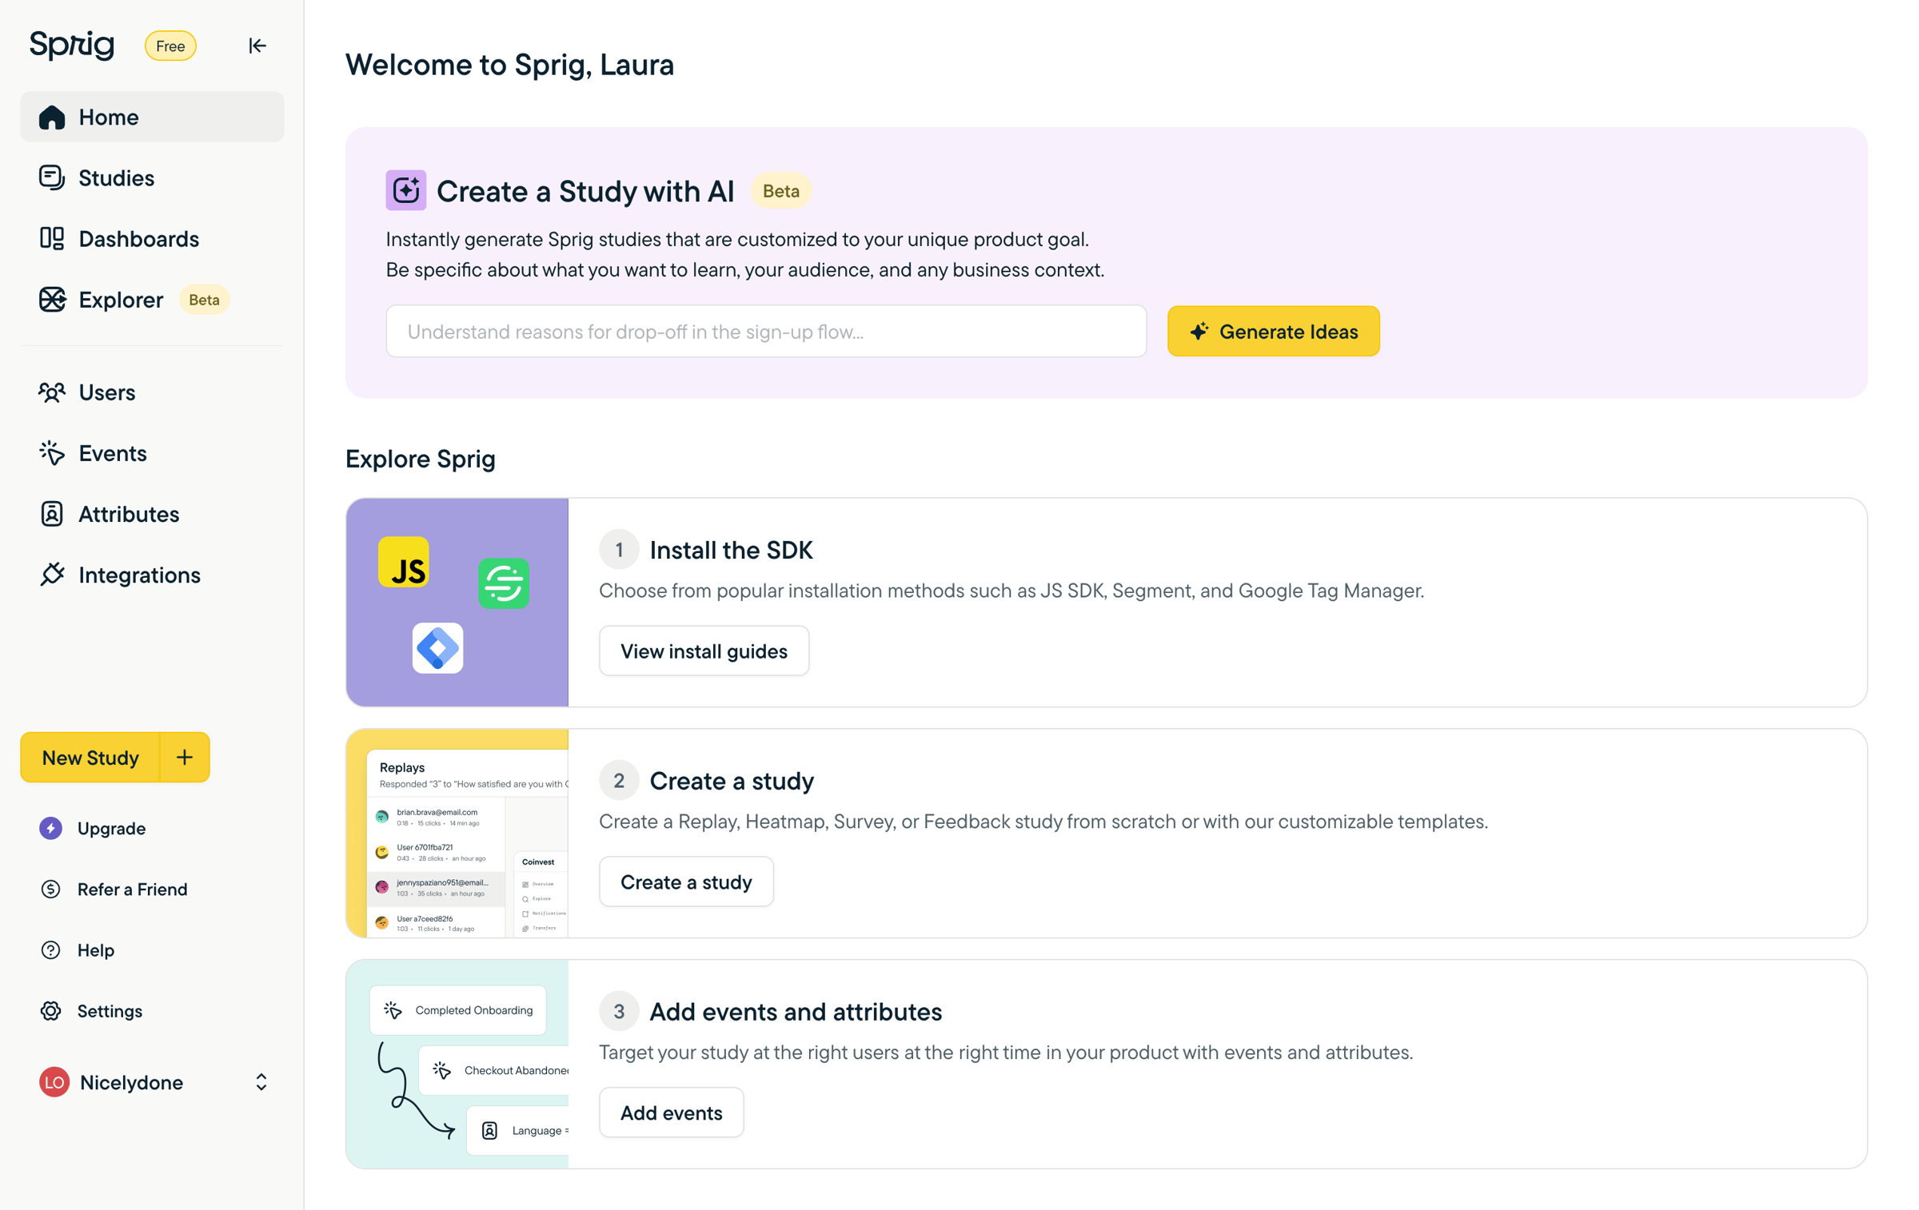1919x1210 pixels.
Task: Expand the Nicelydone workspace switcher
Action: pyautogui.click(x=261, y=1082)
